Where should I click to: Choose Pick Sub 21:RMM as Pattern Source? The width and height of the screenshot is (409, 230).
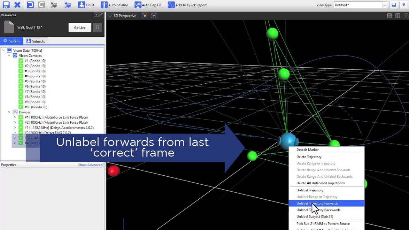click(x=326, y=224)
